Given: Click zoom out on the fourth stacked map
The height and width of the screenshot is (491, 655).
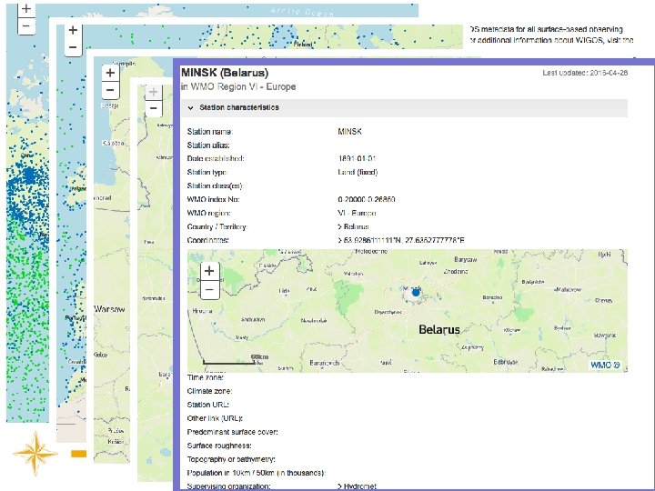Looking at the screenshot, I should point(154,108).
